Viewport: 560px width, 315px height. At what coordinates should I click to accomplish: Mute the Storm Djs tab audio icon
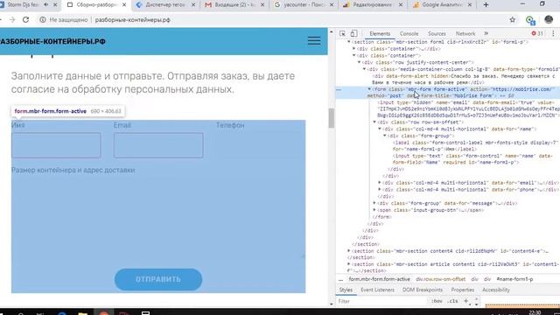coord(46,4)
